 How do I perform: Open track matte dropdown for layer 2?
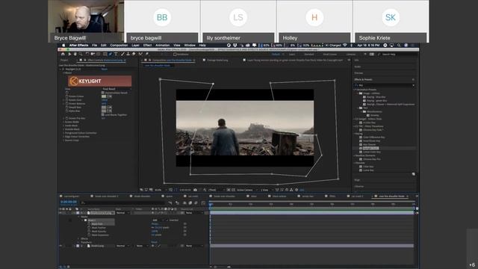[143, 246]
